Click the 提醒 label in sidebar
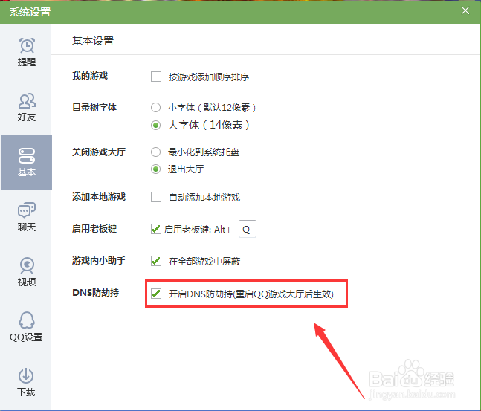The image size is (481, 411). (x=27, y=62)
